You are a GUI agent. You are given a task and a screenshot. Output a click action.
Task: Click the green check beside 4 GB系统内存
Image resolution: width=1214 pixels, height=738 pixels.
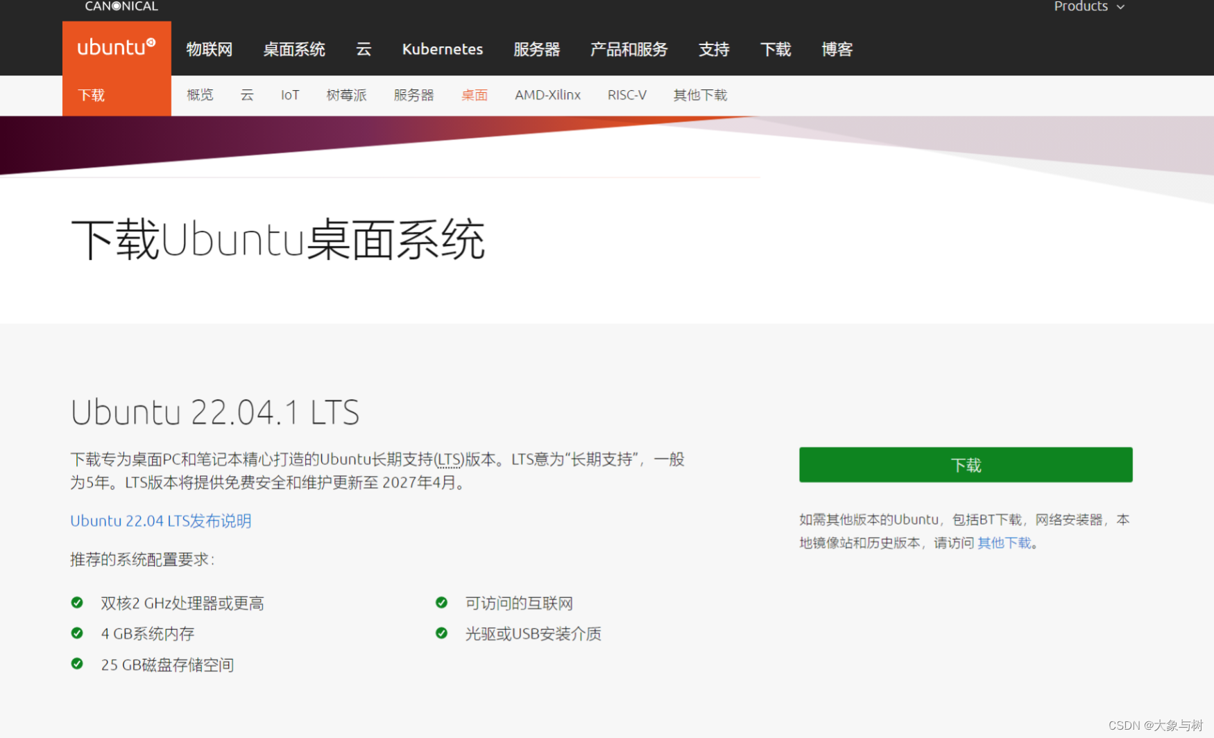(77, 633)
